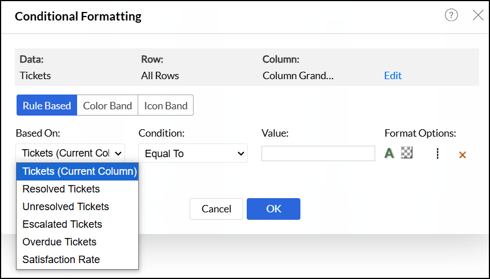The image size is (490, 279).
Task: Collapse the Based On dropdown
Action: click(x=71, y=153)
